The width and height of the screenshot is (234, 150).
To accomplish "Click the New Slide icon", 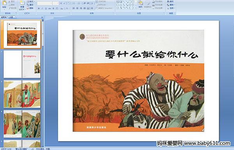I will tap(22, 3).
